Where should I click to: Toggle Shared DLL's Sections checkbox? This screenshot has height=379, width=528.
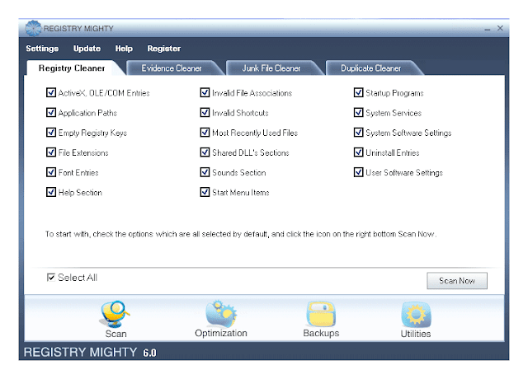coord(205,152)
